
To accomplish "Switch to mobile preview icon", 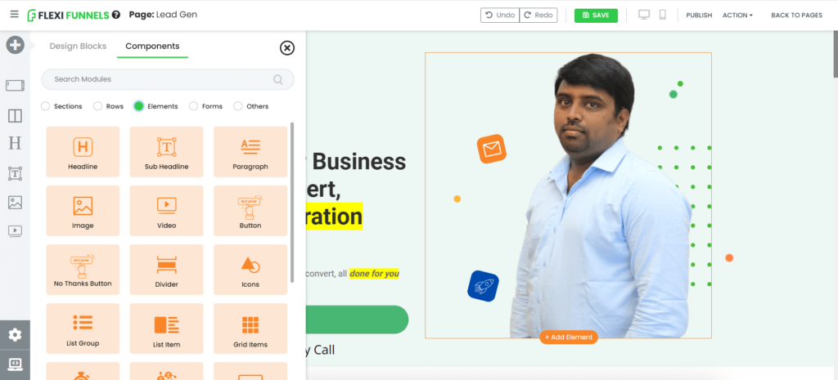I will tap(663, 15).
